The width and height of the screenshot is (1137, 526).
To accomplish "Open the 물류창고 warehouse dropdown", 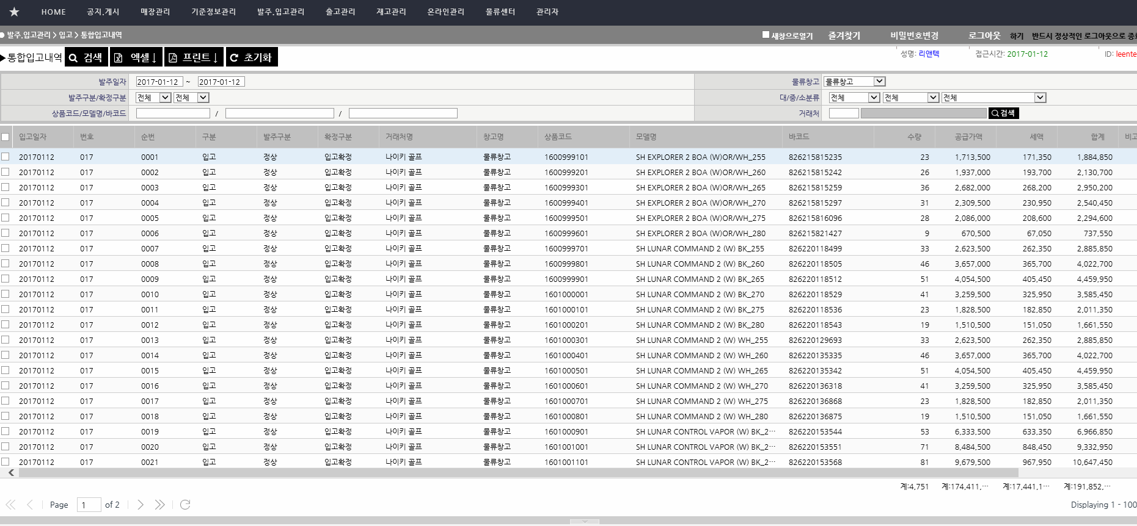I will [x=854, y=82].
